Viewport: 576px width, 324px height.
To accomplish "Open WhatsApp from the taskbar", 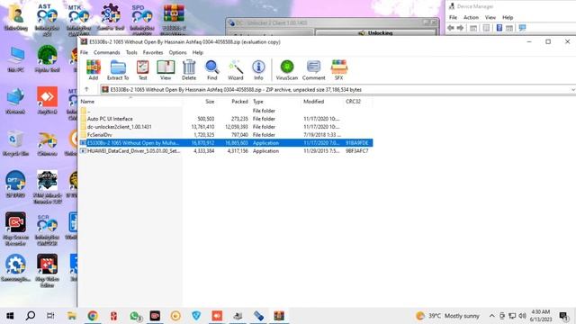I will point(135,316).
